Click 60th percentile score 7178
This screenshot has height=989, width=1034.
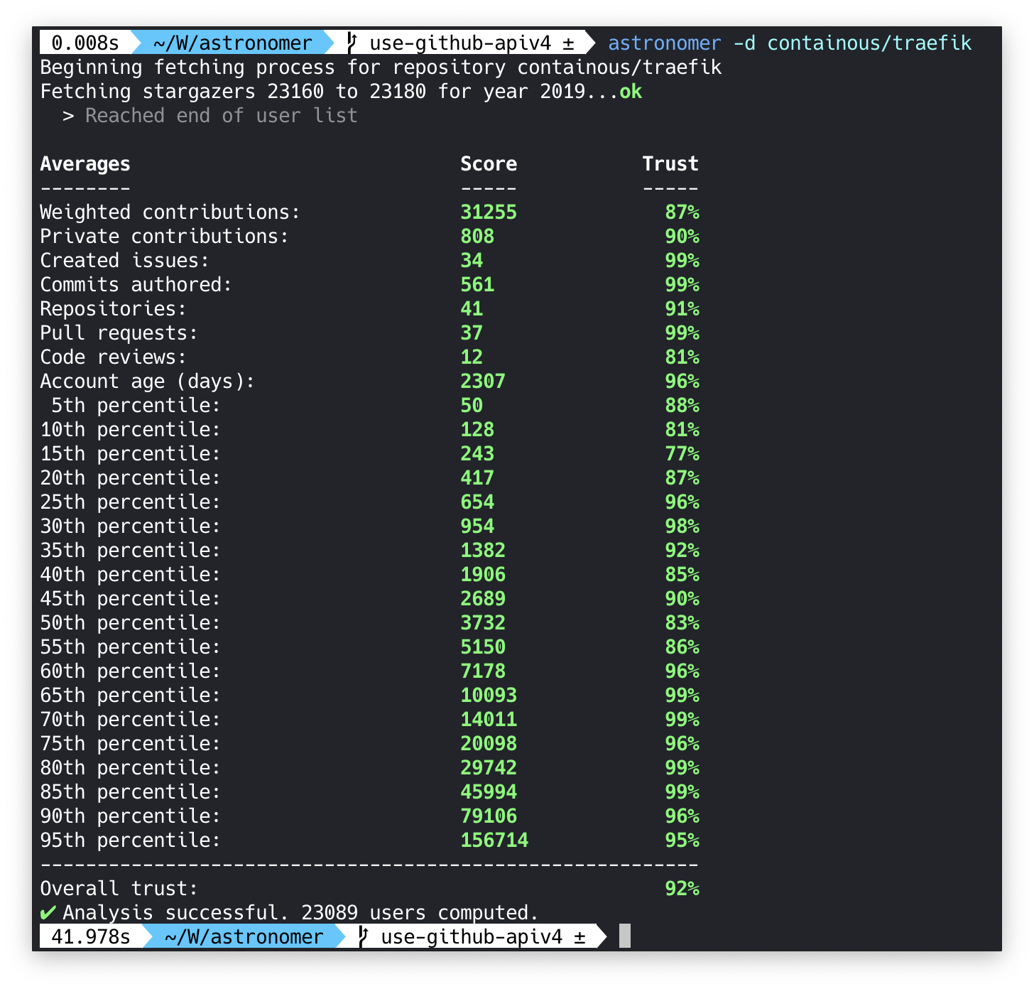pos(483,671)
